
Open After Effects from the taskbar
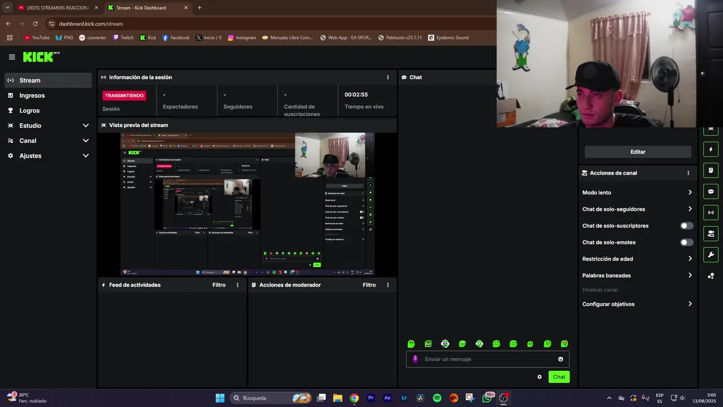(387, 398)
